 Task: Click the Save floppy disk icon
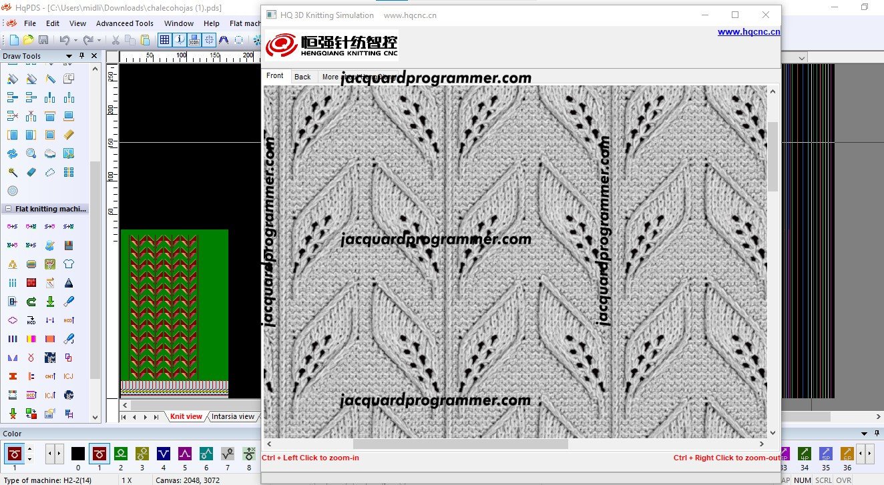click(43, 41)
